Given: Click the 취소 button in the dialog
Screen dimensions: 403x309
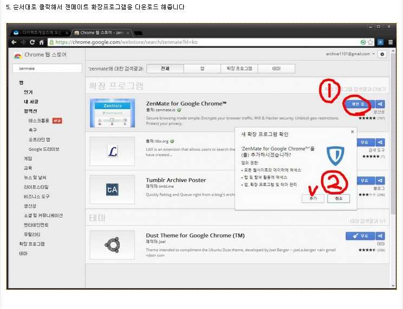Looking at the screenshot, I should [339, 199].
